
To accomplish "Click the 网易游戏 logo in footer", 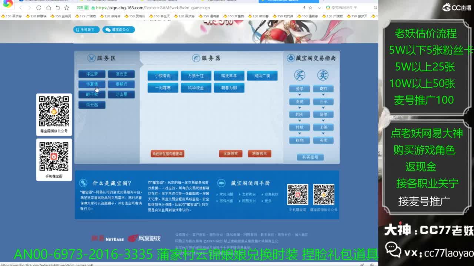I will (x=144, y=239).
